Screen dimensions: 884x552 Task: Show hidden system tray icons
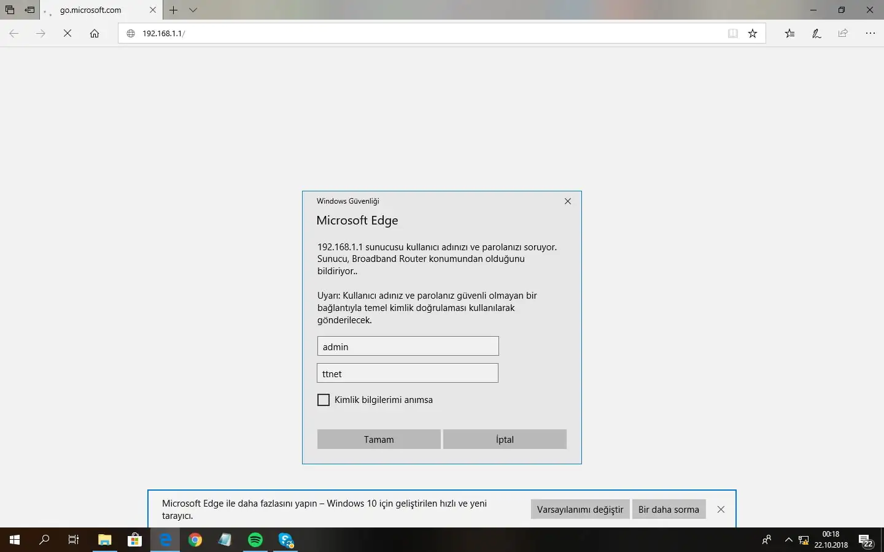click(789, 540)
